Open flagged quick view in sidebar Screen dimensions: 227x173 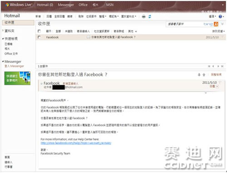pos(9,44)
